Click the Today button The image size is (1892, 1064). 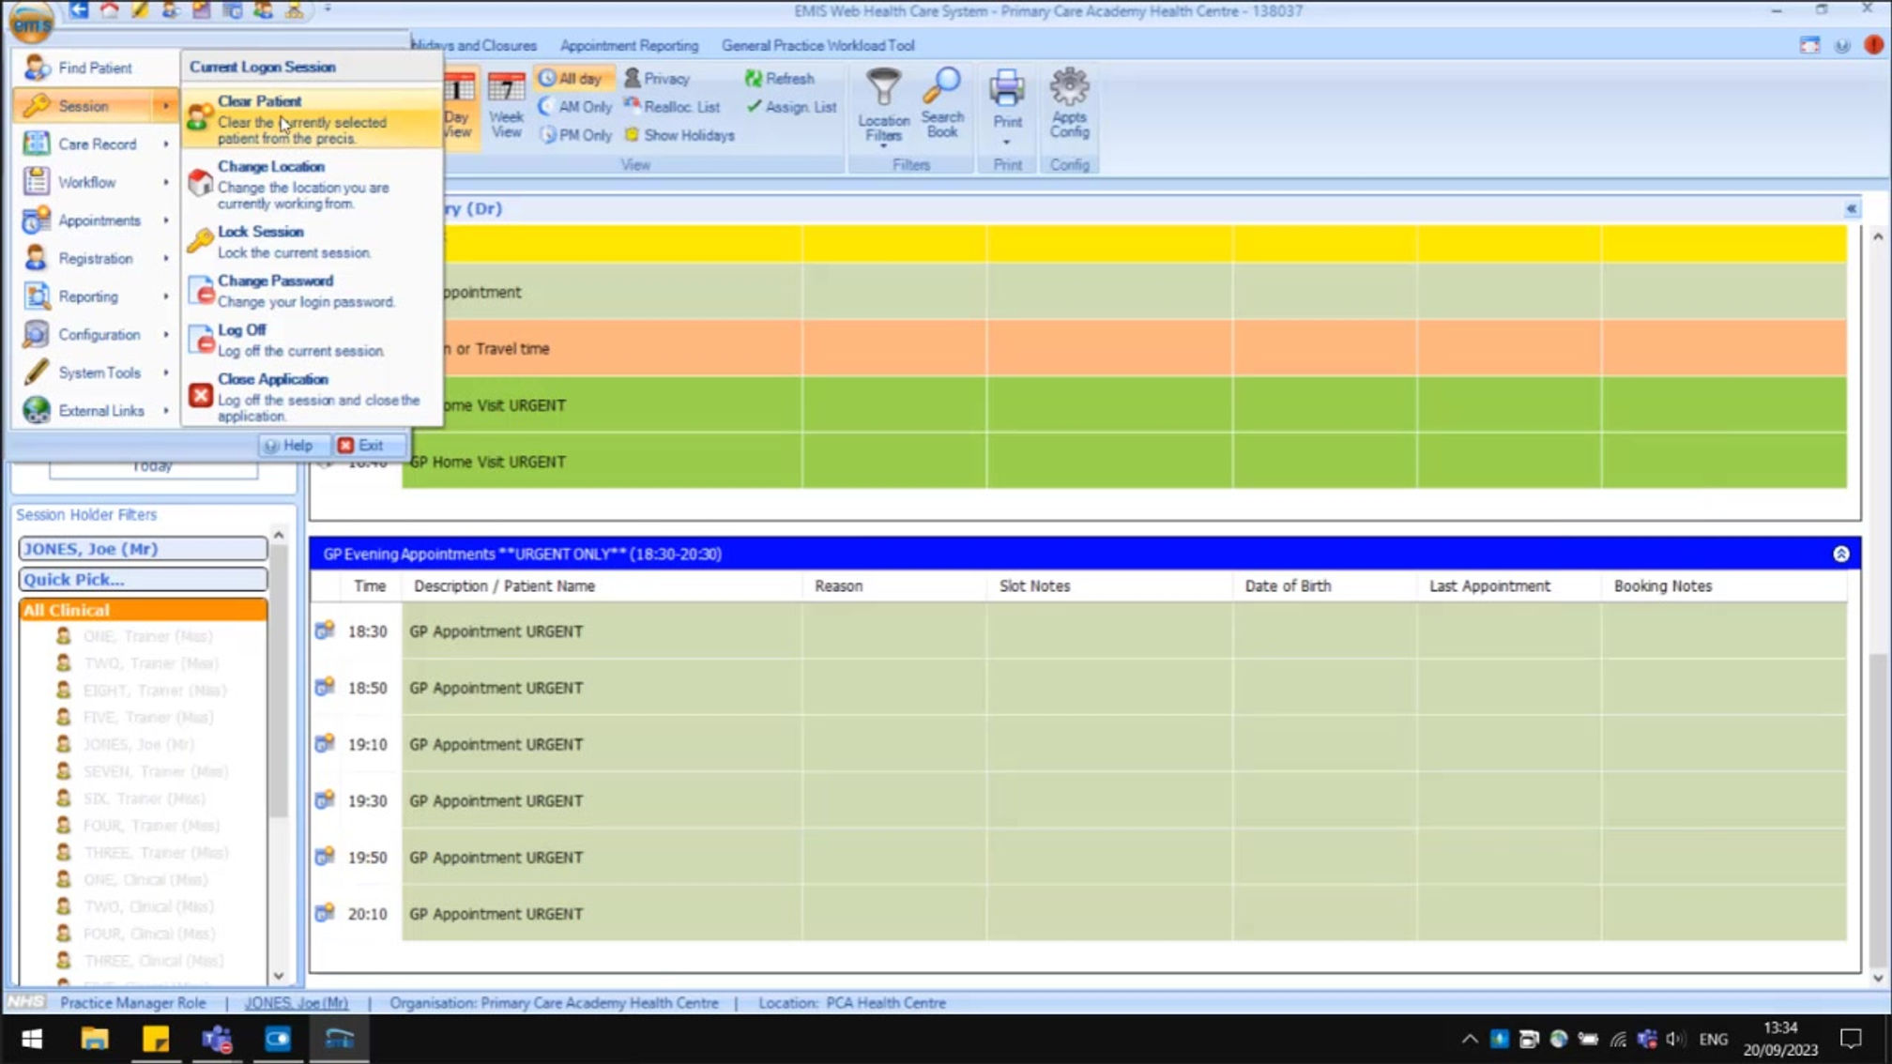coord(153,467)
